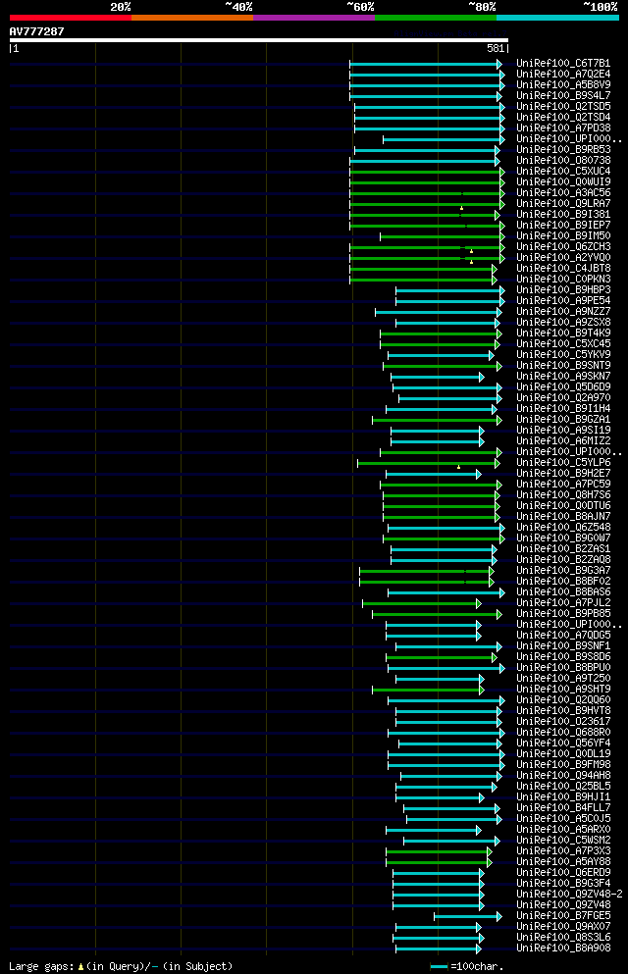Open the UniRef100_A3AC56 entry
This screenshot has width=628, height=974.
coord(563,193)
